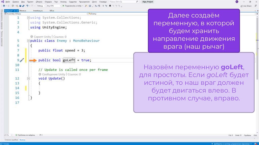The height and width of the screenshot is (145, 259).
Task: Click the Обозреватель серверов side panel tab
Action: (2, 19)
